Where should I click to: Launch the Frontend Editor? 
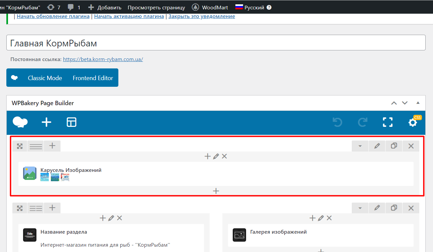[x=93, y=78]
